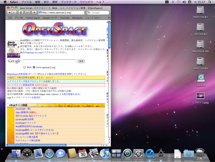Image resolution: width=215 pixels, height=162 pixels.
Task: Select the www.openspc2.org radio button
Action: coord(34,67)
